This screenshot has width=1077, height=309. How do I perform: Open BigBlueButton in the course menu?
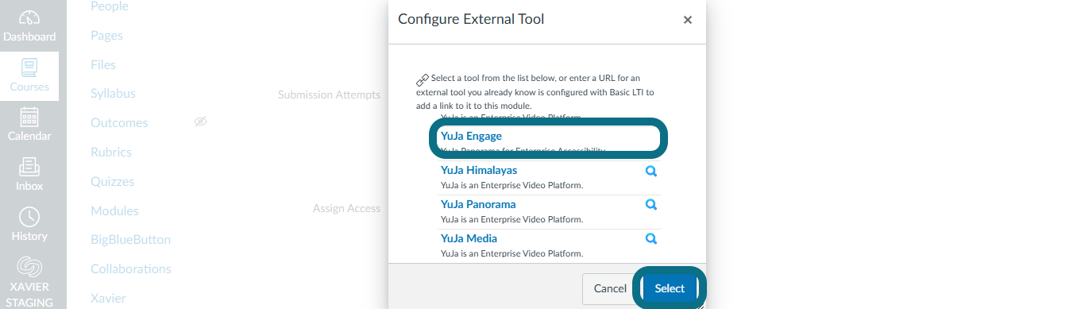click(130, 239)
